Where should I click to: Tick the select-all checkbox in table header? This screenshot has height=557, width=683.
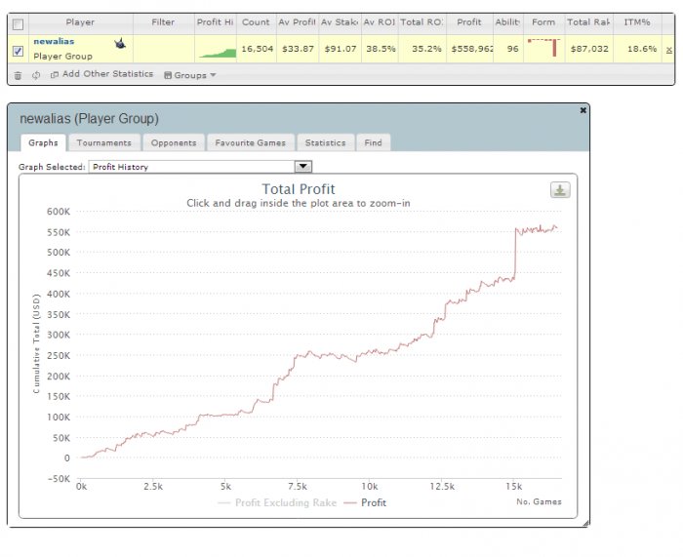(x=18, y=24)
